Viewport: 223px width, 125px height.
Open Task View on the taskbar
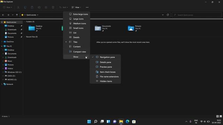pyautogui.click(x=102, y=122)
